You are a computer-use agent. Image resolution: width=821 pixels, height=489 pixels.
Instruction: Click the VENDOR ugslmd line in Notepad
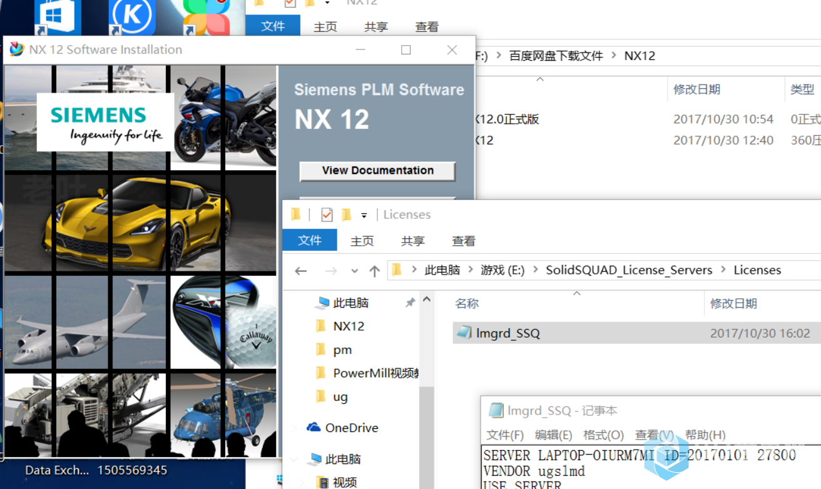tap(534, 471)
